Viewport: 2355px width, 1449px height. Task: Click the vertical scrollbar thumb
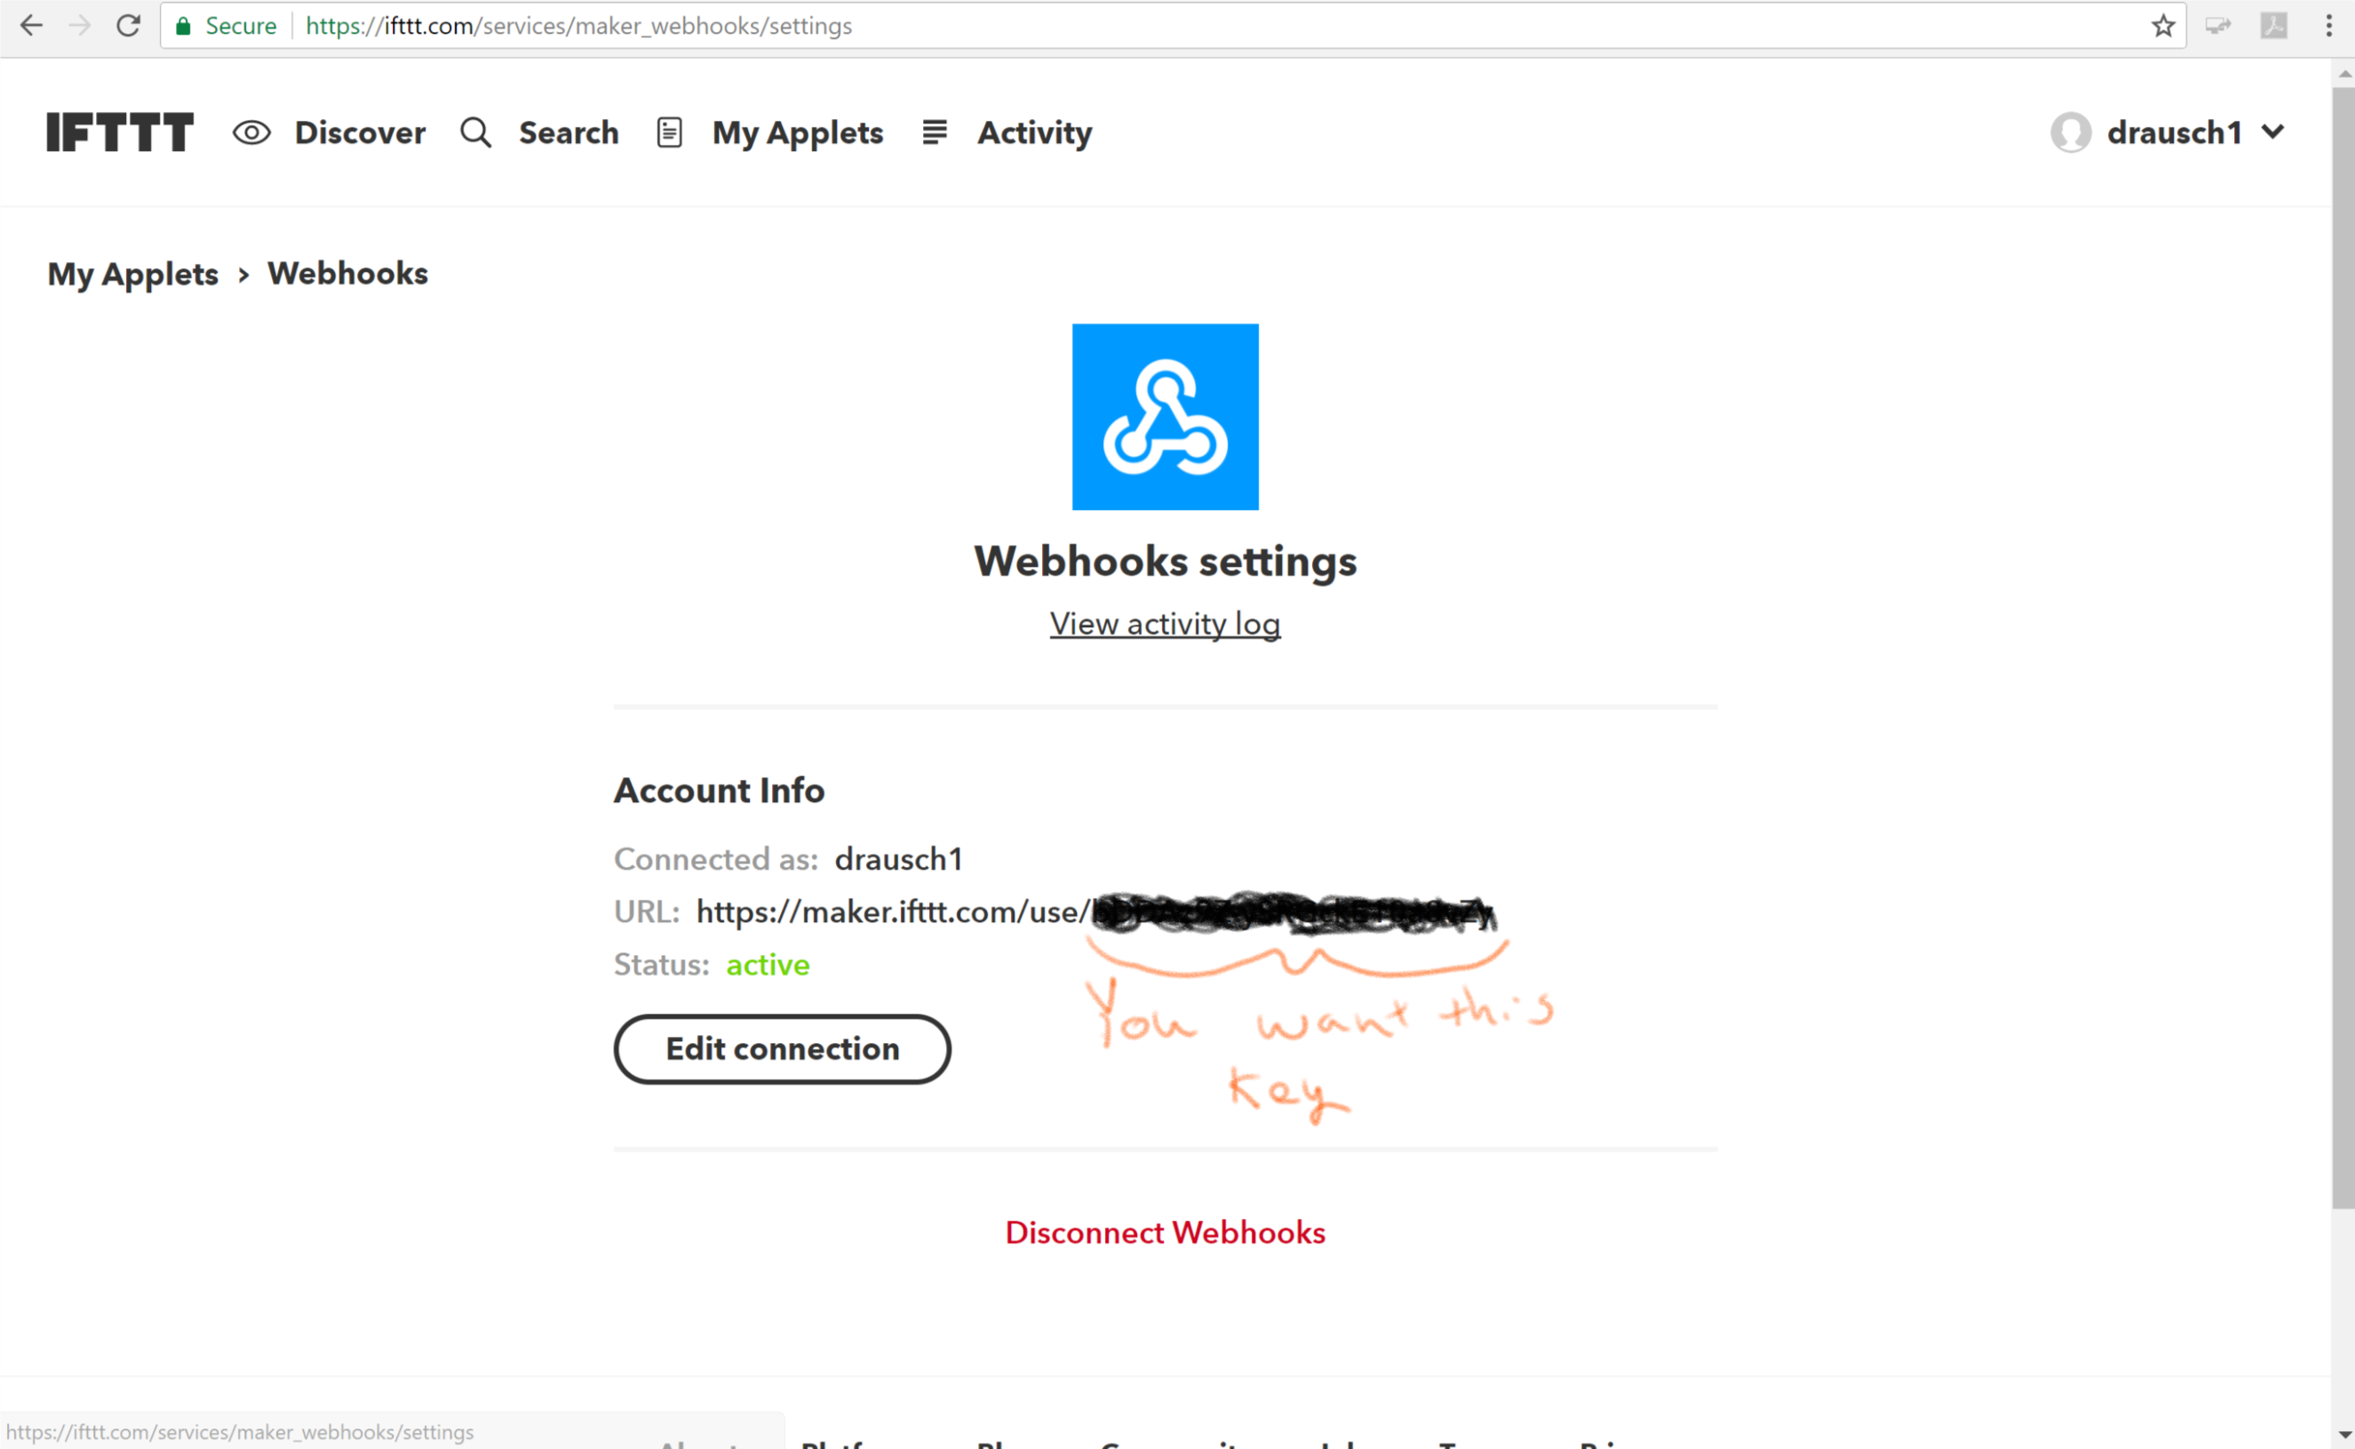click(2343, 647)
